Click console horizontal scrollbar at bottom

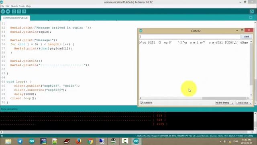(x=125, y=132)
